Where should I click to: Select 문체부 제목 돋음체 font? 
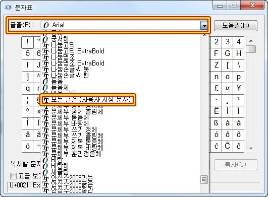[77, 142]
